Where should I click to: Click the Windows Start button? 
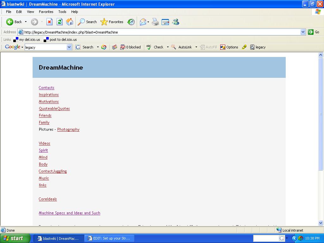click(15, 238)
